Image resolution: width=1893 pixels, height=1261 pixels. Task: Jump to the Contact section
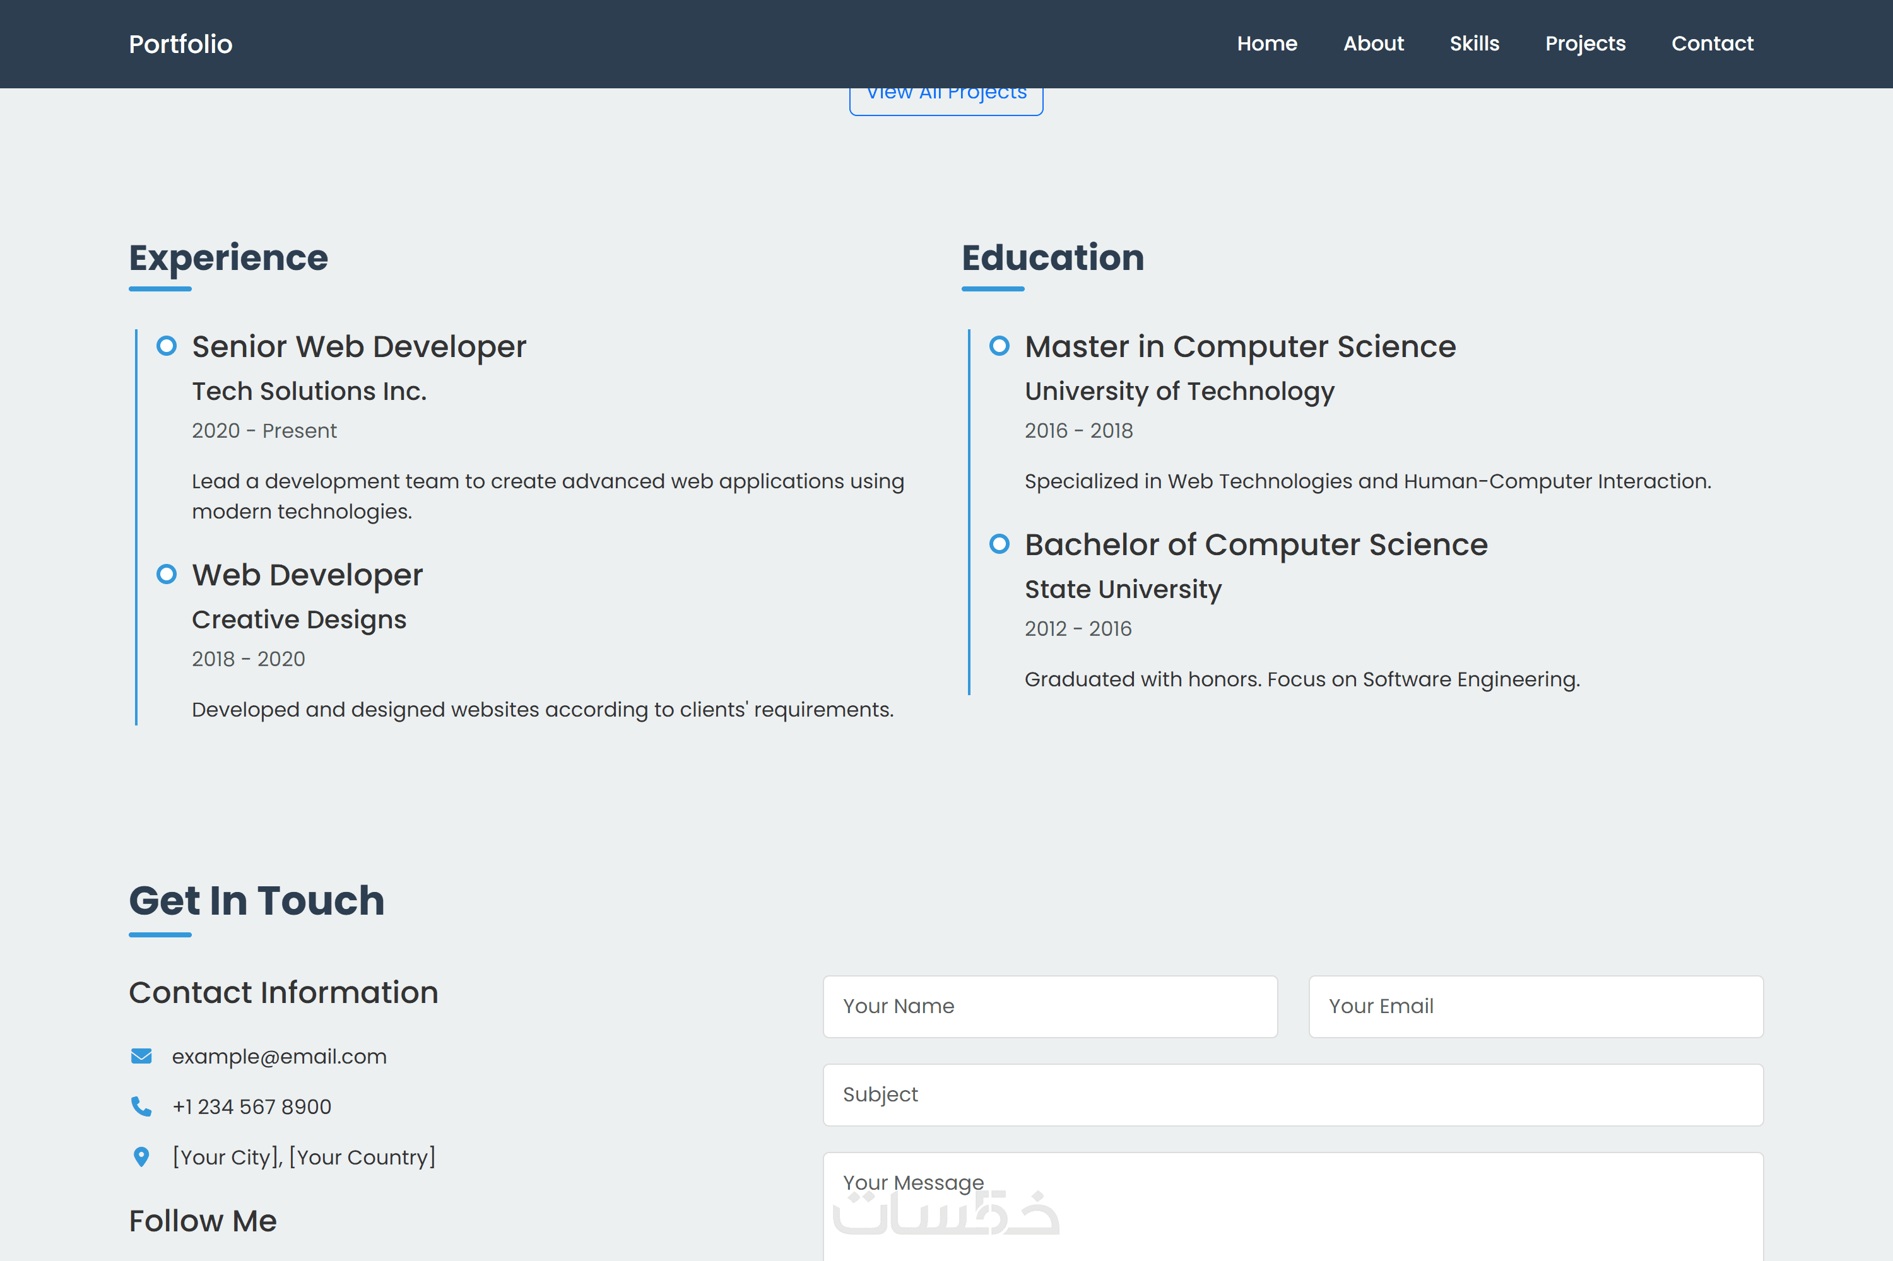pyautogui.click(x=1712, y=44)
